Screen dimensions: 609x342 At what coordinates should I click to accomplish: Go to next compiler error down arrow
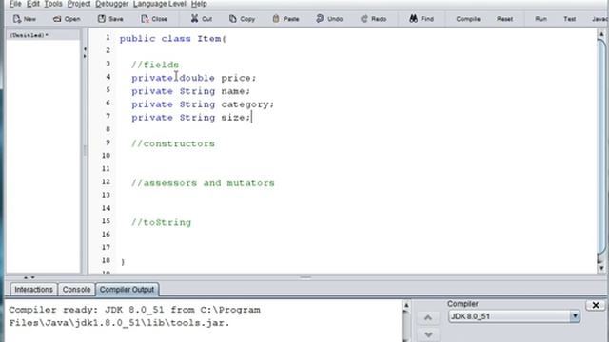(428, 333)
